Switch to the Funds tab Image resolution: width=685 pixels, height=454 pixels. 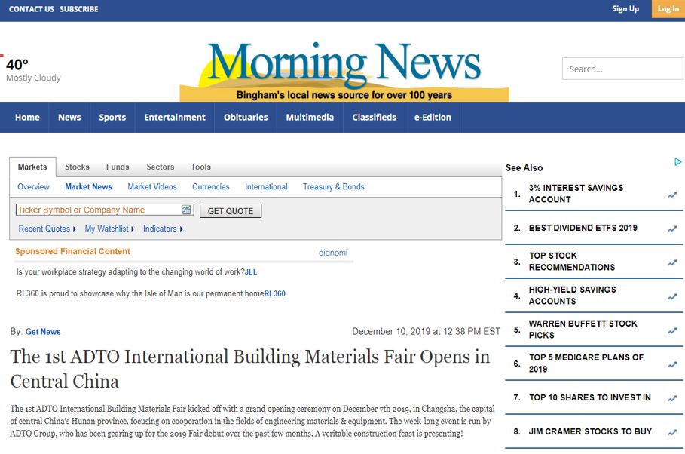pyautogui.click(x=118, y=167)
